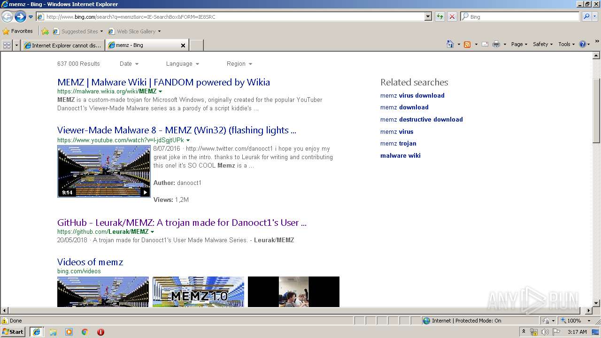
Task: Switch to 'Internet Explorer cannot dis...' tab
Action: [63, 46]
